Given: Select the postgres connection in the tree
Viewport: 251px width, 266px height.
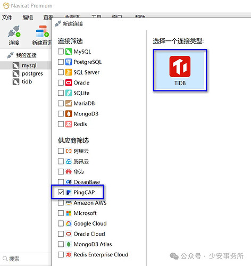Looking at the screenshot, I should point(28,73).
